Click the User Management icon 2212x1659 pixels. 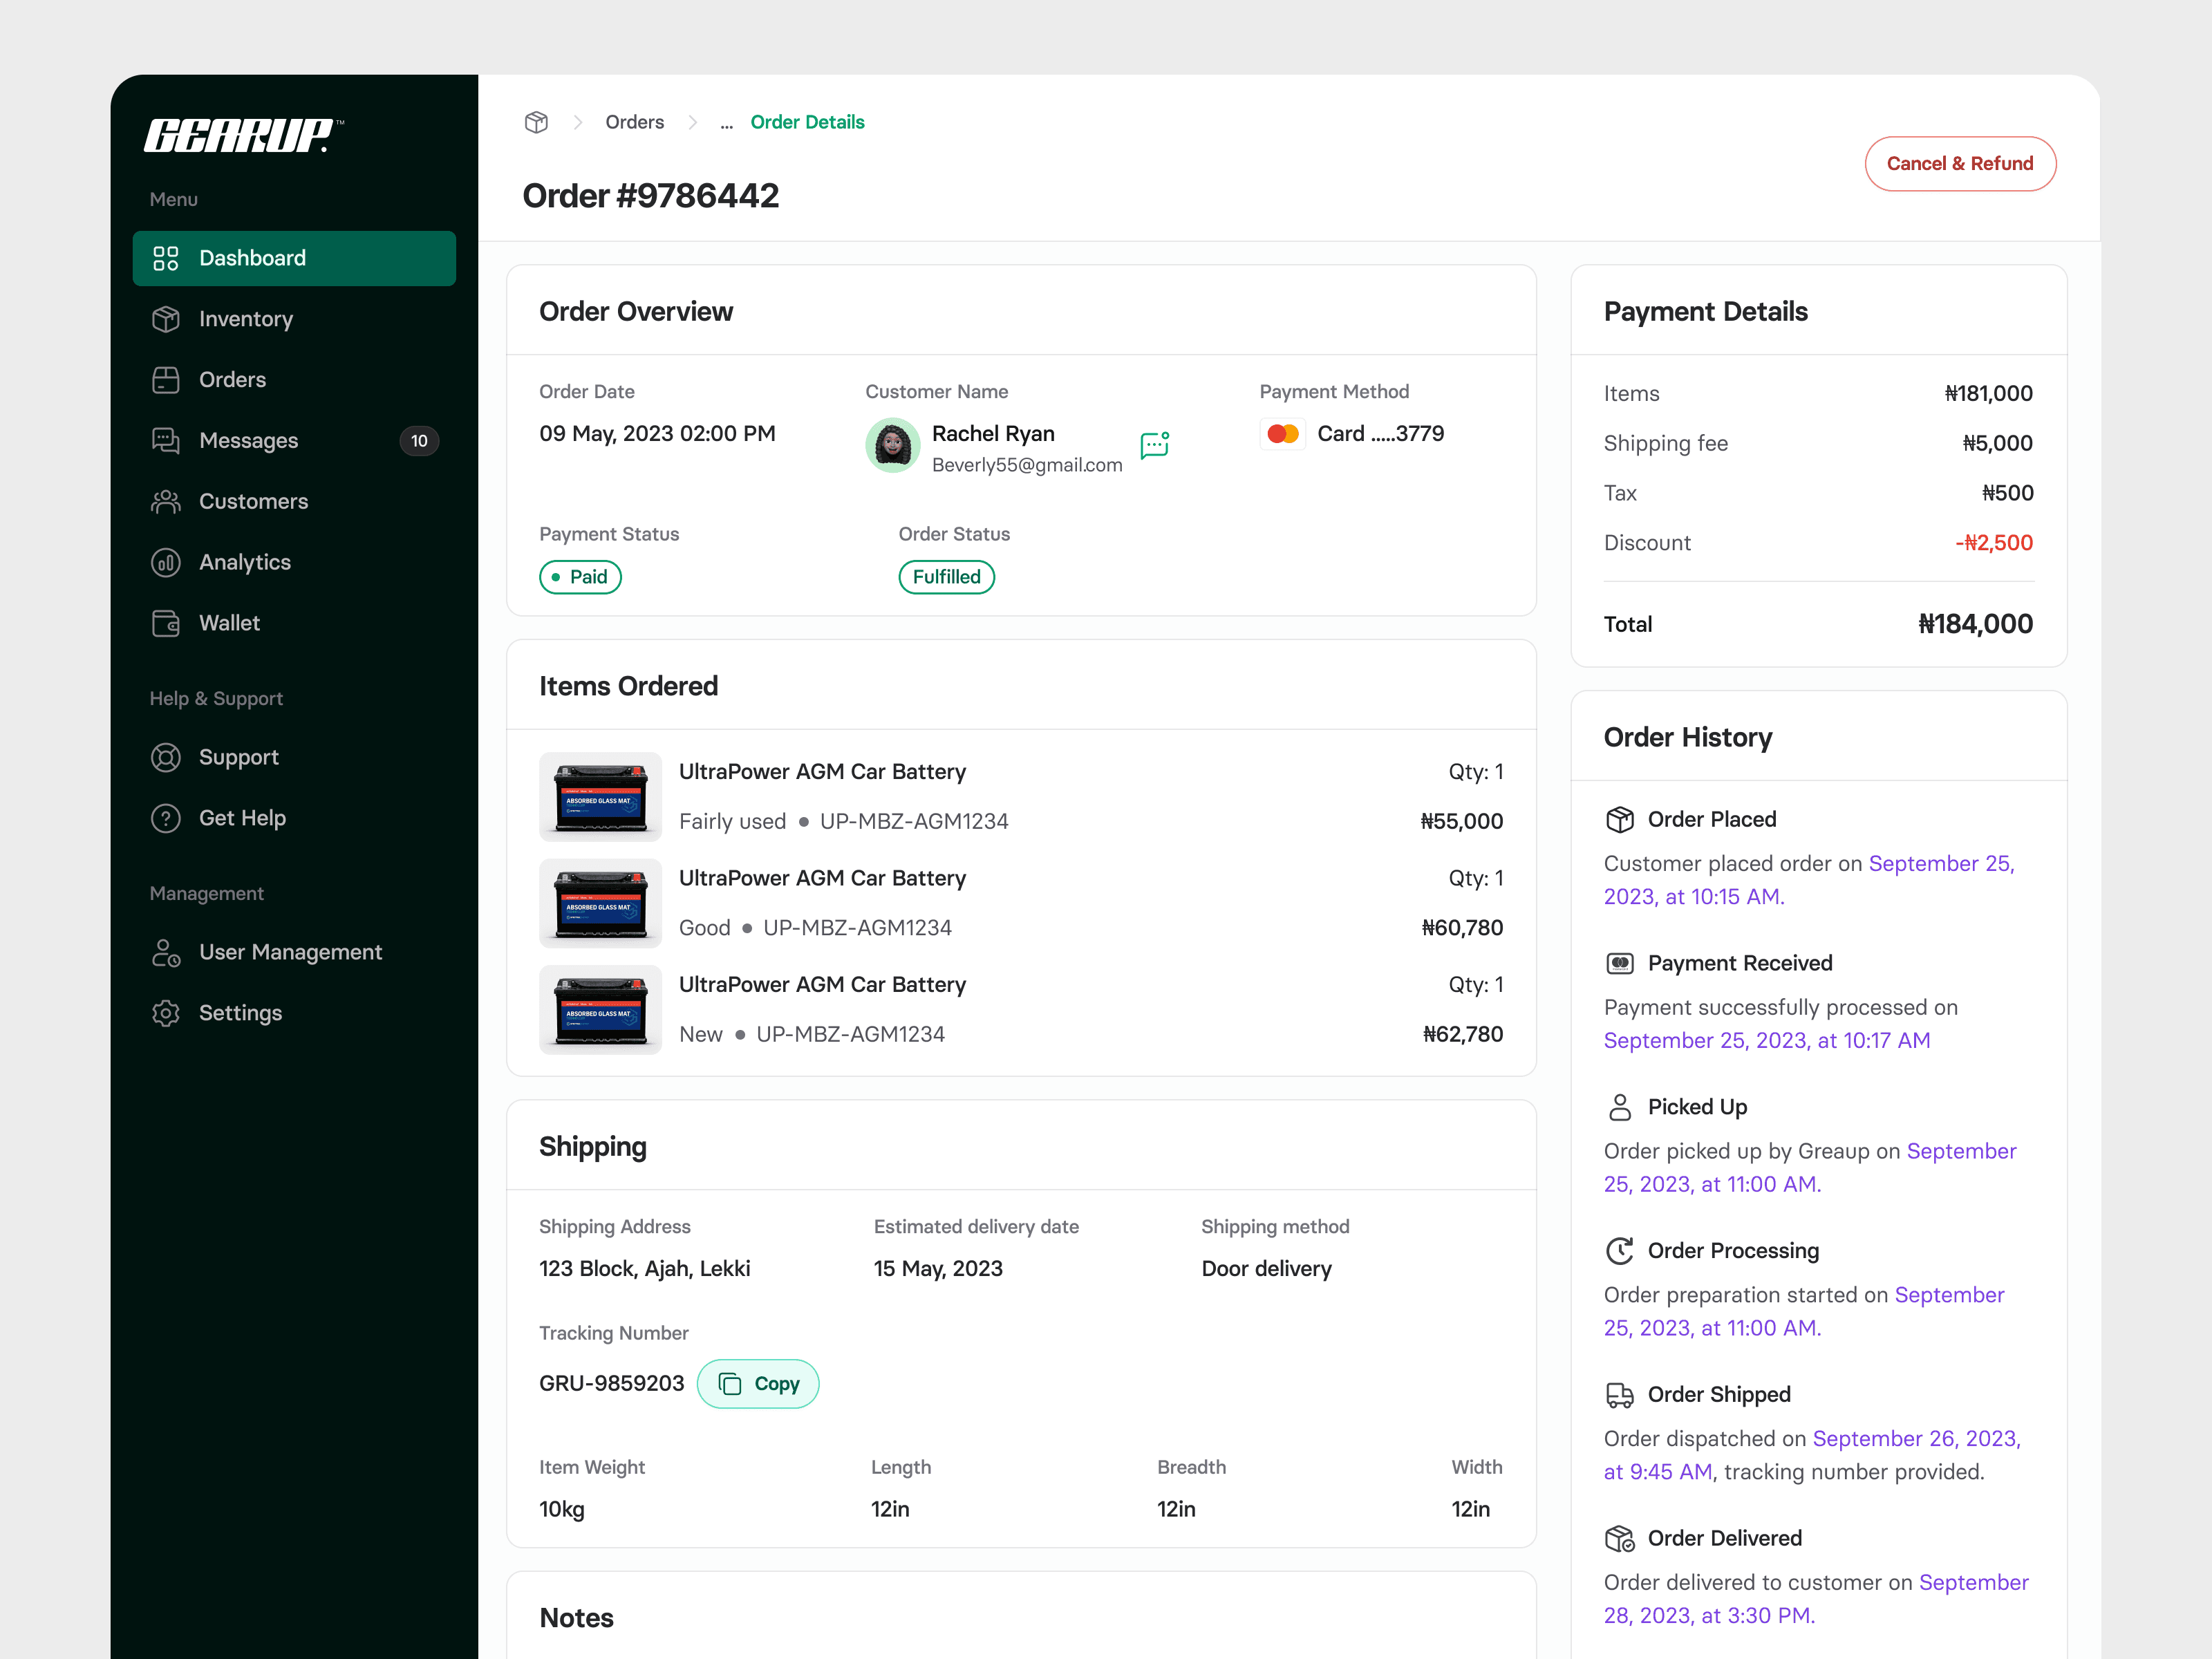click(x=166, y=952)
